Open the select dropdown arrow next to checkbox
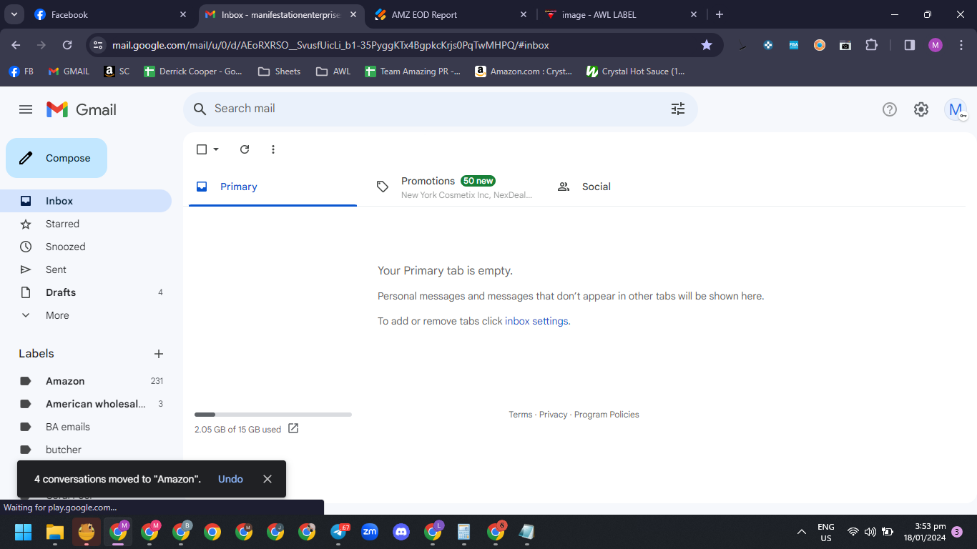 pos(216,149)
